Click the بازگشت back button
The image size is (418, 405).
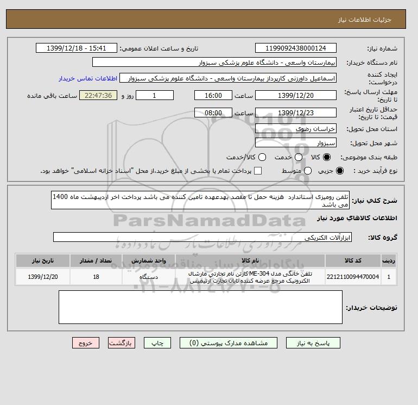[122, 343]
